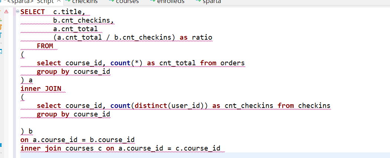390x158 pixels.
Task: Click the error marker beside the SELECT line
Action: point(6,12)
